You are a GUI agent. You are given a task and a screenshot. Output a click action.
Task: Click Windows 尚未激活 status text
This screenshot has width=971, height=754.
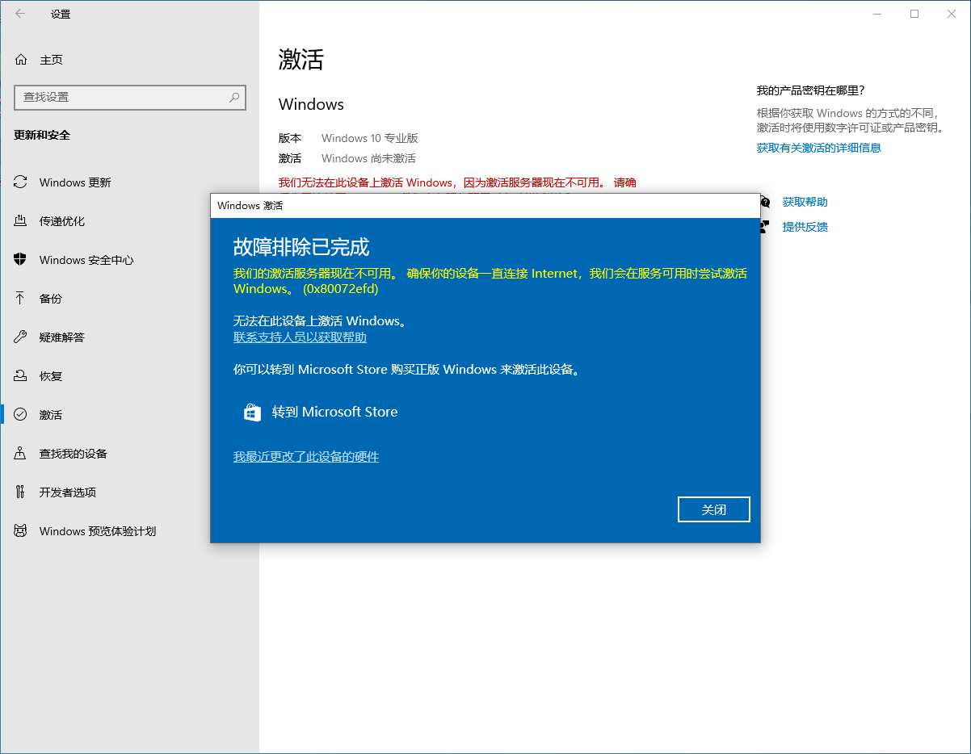pyautogui.click(x=368, y=158)
